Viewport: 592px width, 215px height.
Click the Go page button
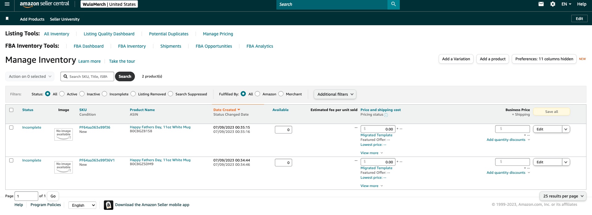tap(53, 196)
